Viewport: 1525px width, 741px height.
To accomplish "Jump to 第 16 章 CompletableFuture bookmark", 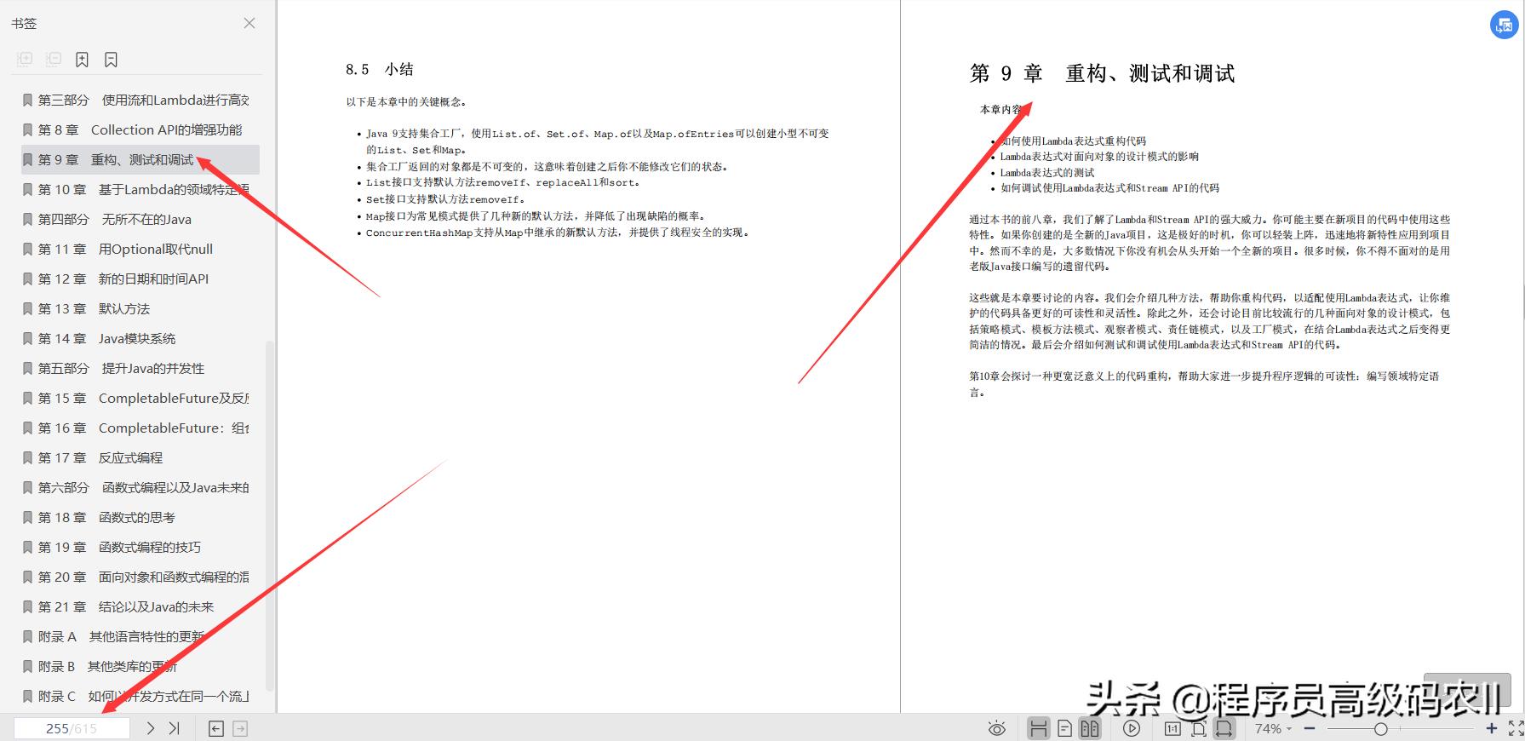I will (x=140, y=428).
